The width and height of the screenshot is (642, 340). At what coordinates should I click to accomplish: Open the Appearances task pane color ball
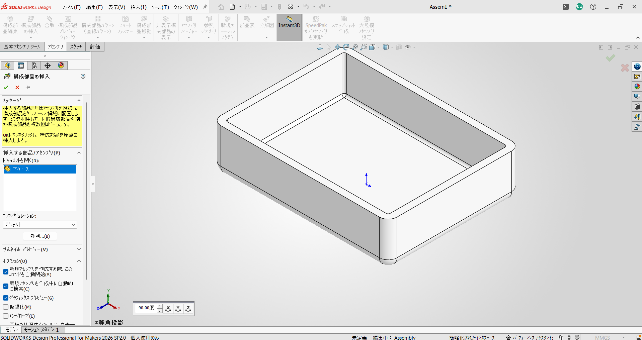point(637,87)
